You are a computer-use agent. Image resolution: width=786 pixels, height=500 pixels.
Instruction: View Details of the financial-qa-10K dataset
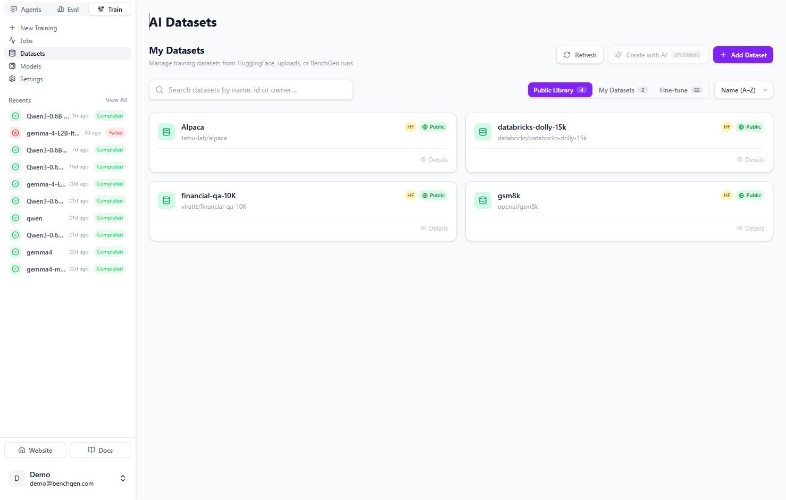click(x=434, y=228)
